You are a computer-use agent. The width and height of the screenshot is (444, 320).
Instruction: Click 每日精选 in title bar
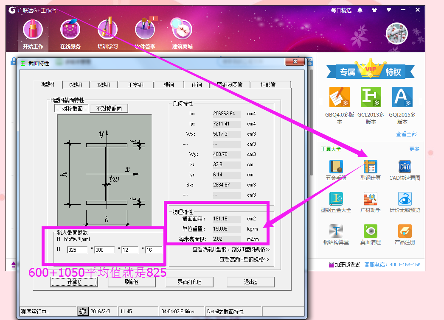[x=341, y=11]
